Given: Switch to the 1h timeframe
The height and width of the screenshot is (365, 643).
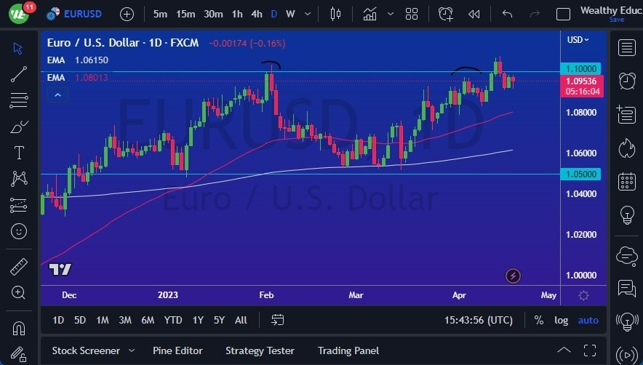Looking at the screenshot, I should click(237, 14).
